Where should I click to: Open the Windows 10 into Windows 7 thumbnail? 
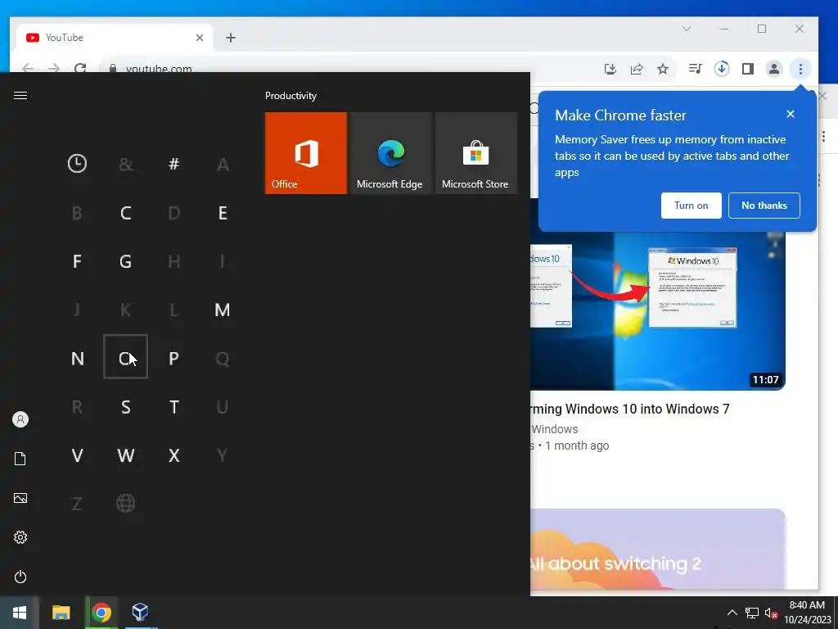click(x=658, y=310)
